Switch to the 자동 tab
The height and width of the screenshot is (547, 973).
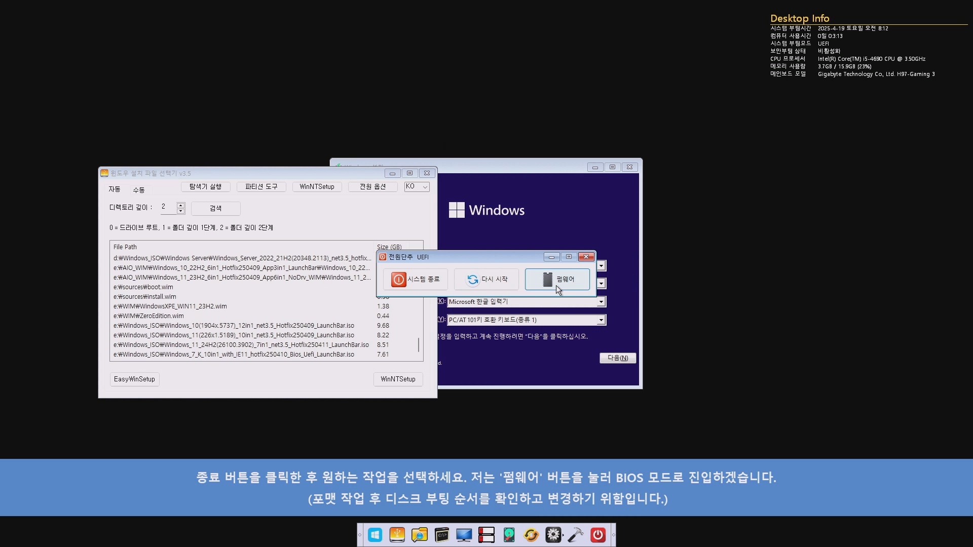(115, 189)
